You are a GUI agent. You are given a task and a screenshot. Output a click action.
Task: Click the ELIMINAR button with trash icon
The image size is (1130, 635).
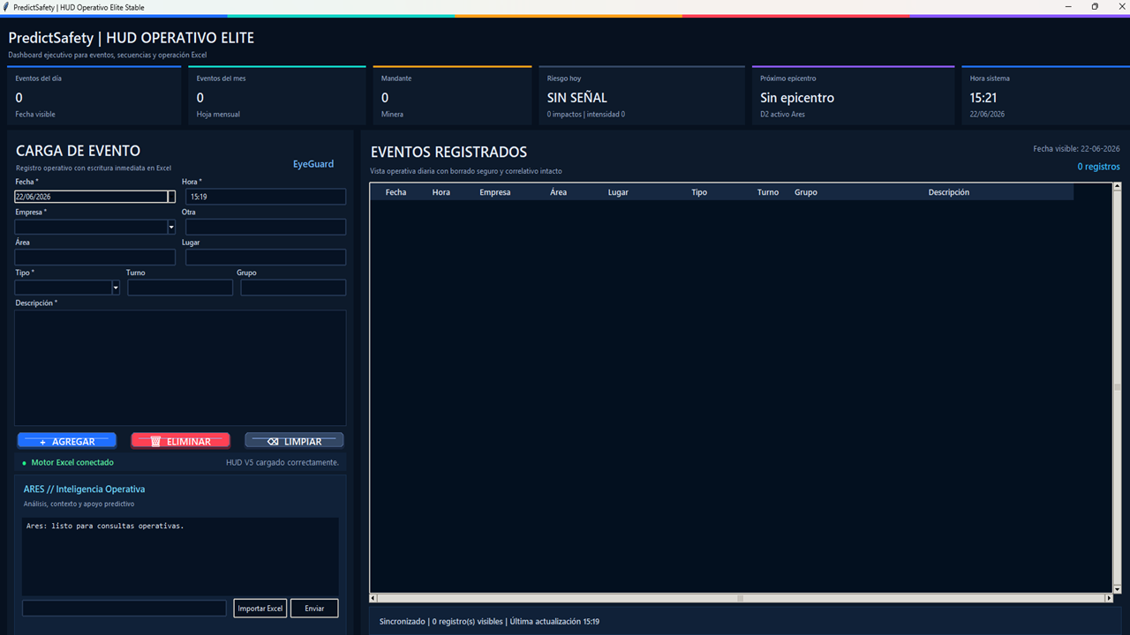(180, 441)
